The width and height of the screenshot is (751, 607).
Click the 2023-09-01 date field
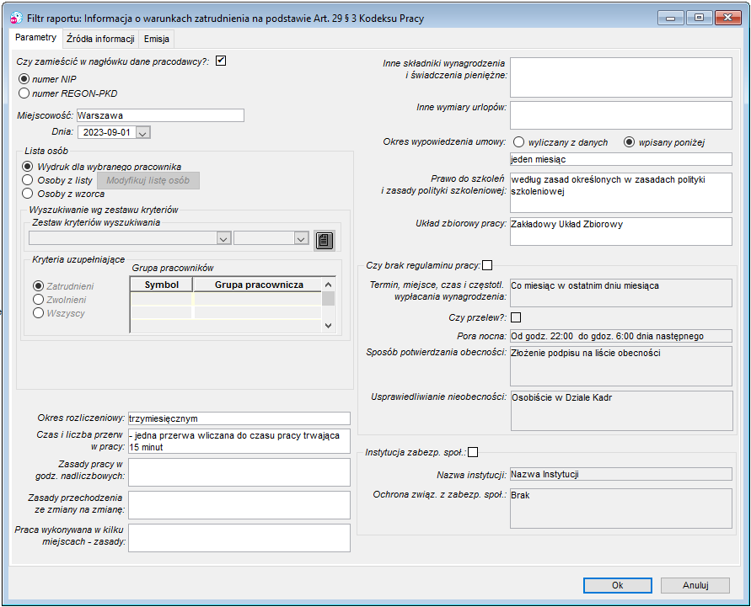[107, 132]
